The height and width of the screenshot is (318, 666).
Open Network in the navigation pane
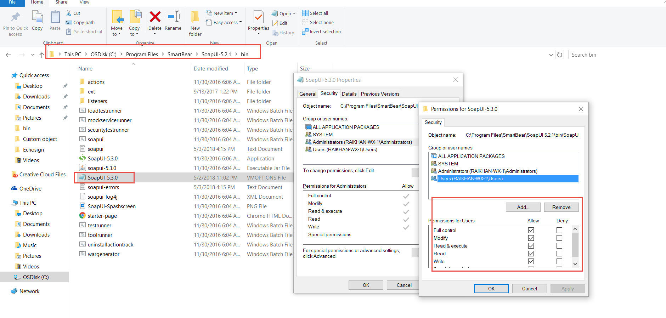29,291
